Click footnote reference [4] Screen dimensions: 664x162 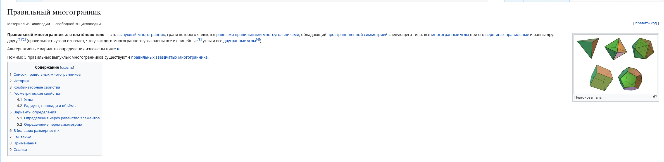pyautogui.click(x=258, y=40)
